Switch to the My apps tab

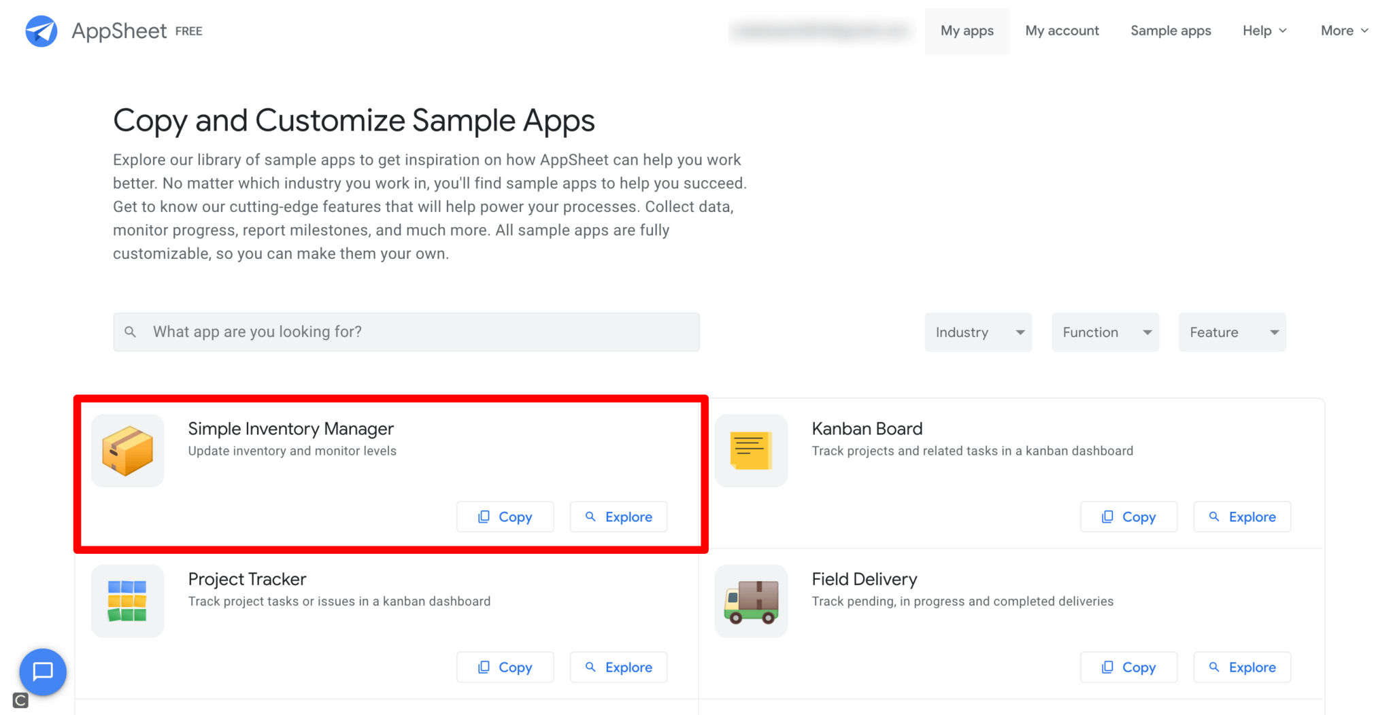pos(967,31)
